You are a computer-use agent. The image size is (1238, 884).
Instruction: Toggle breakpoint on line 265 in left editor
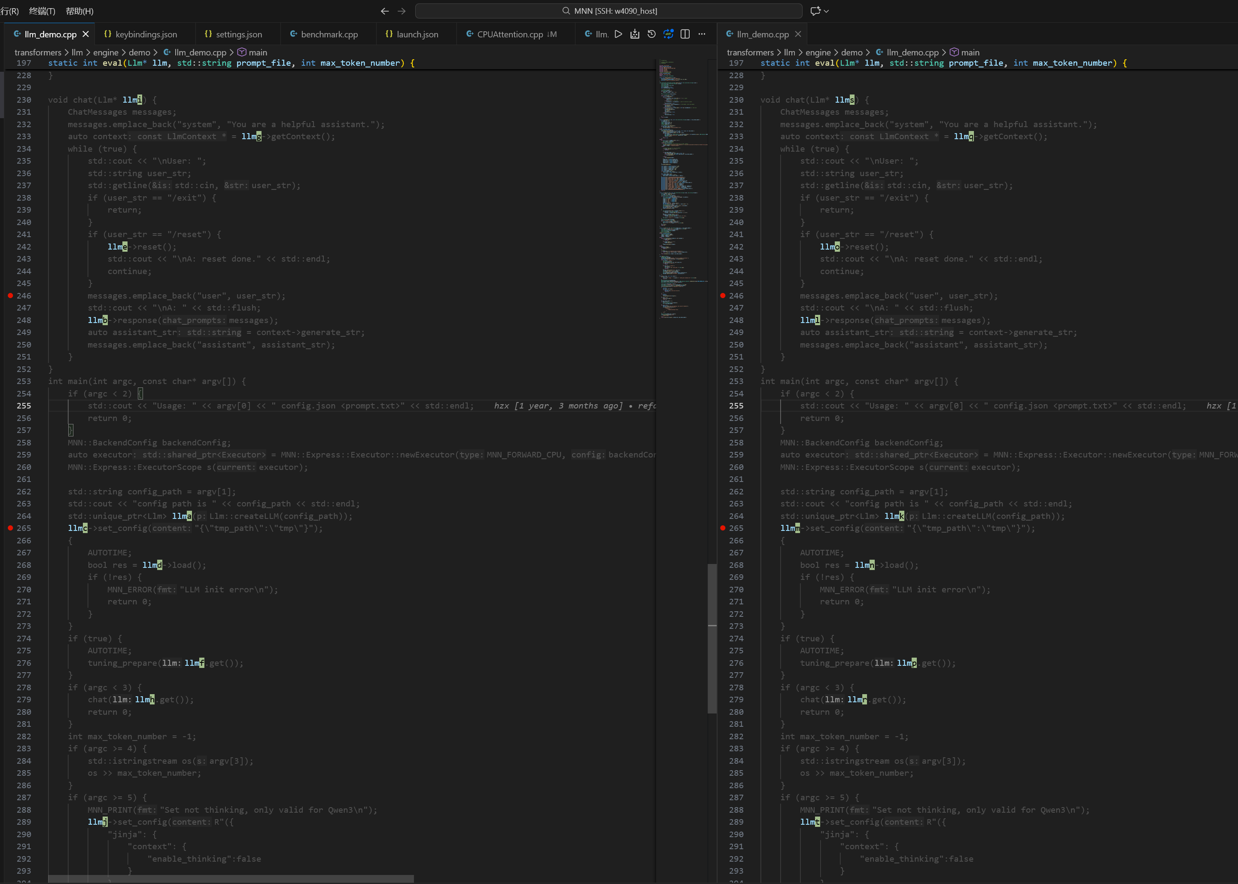[x=10, y=528]
